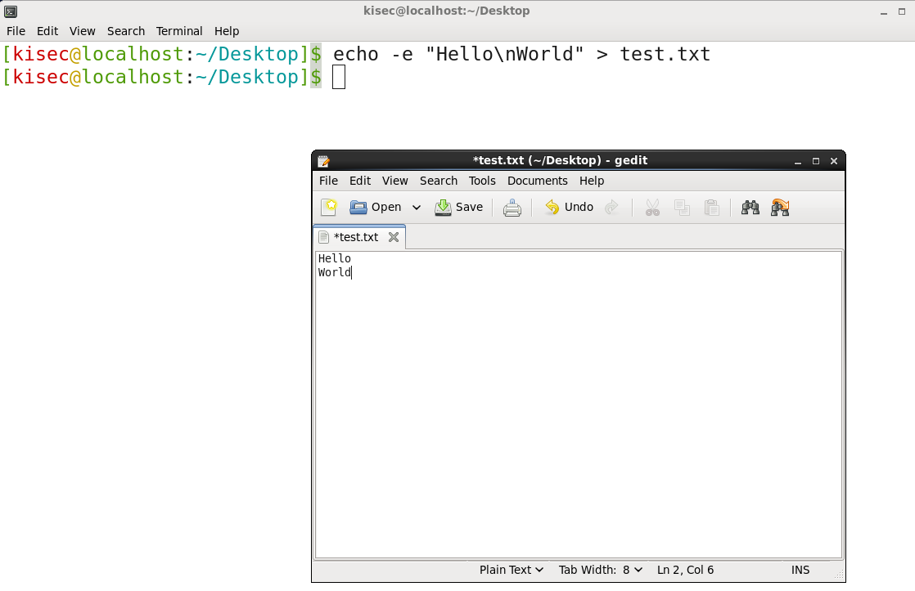Maximize the gedit window
This screenshot has height=591, width=915.
tap(816, 162)
